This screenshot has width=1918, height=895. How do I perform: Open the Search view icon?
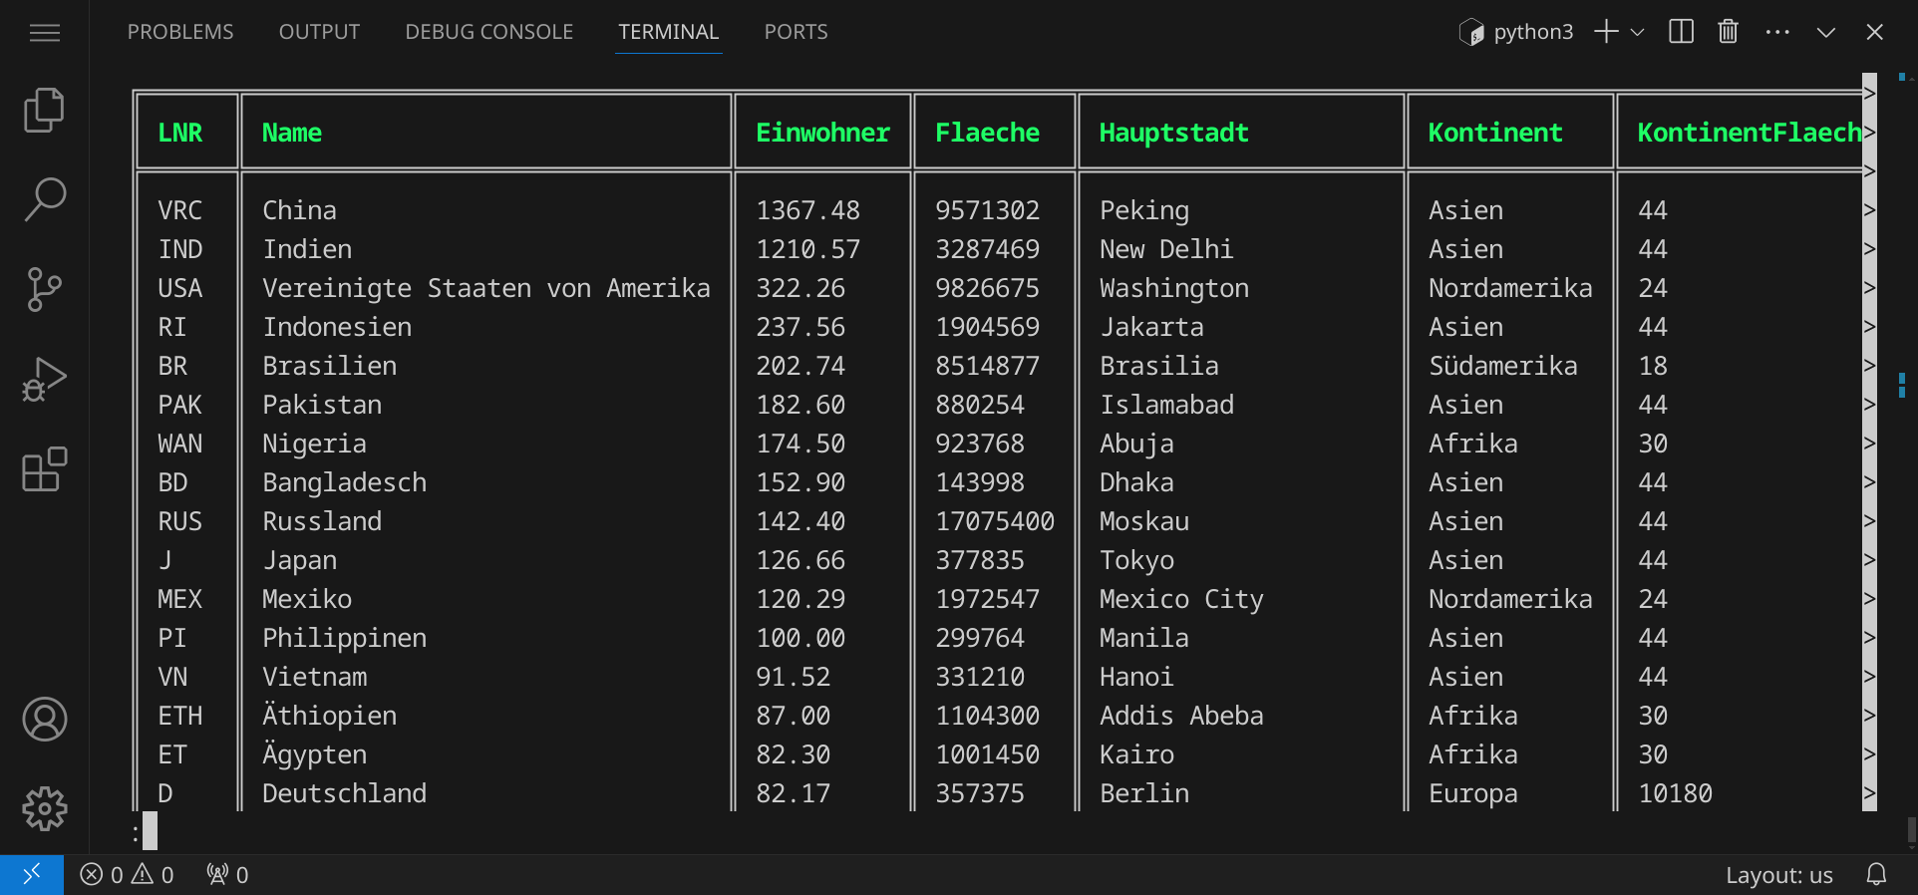(x=44, y=199)
